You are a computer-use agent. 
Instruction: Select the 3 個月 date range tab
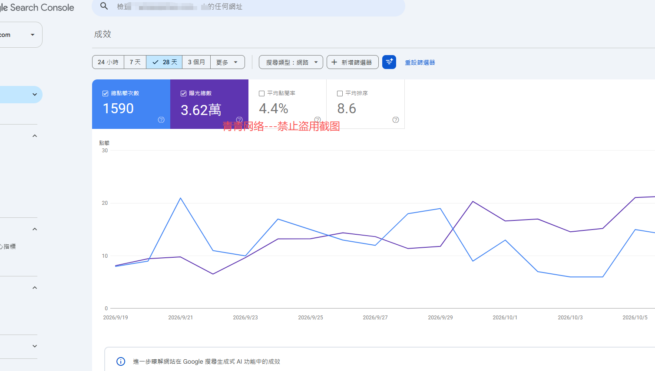point(196,62)
